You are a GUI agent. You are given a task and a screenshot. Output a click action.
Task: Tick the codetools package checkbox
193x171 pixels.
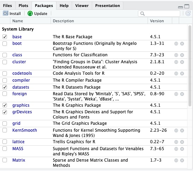[5, 73]
